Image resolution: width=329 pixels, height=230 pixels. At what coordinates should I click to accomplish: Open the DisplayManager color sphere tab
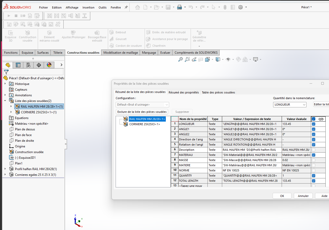tap(49, 65)
